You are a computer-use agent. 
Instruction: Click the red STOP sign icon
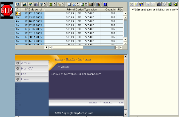[7, 11]
